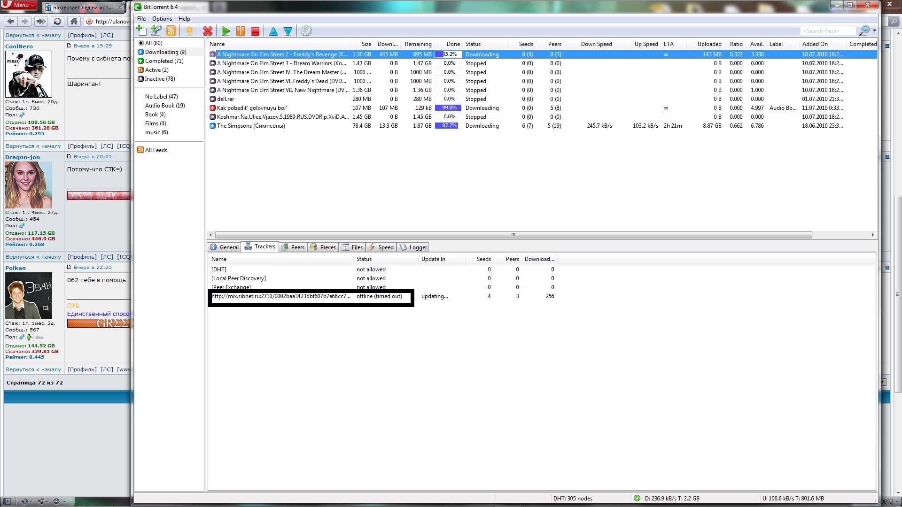Click Add Torrent from URL icon
This screenshot has height=507, width=902.
[156, 31]
